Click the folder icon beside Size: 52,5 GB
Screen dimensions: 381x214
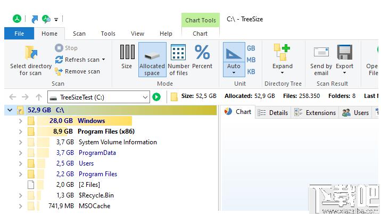click(174, 97)
